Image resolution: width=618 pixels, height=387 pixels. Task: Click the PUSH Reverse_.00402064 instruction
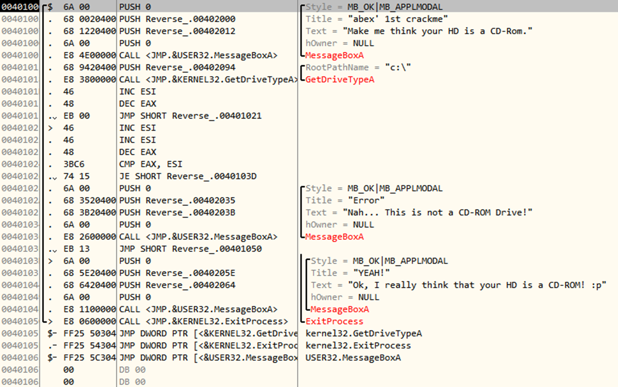(x=177, y=285)
